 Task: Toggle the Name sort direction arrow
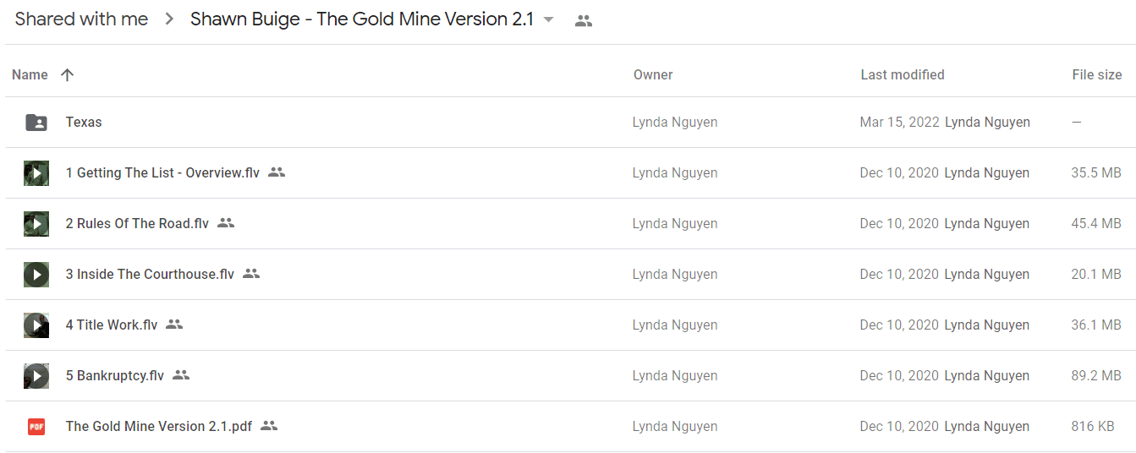click(68, 74)
